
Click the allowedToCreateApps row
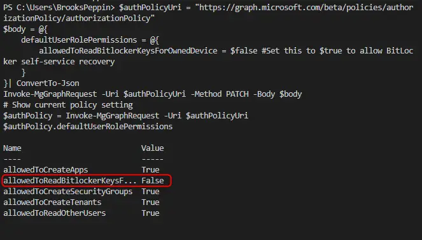point(81,170)
